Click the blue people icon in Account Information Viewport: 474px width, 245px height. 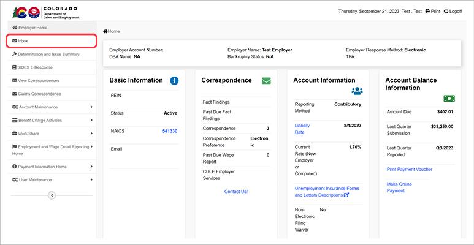[357, 91]
